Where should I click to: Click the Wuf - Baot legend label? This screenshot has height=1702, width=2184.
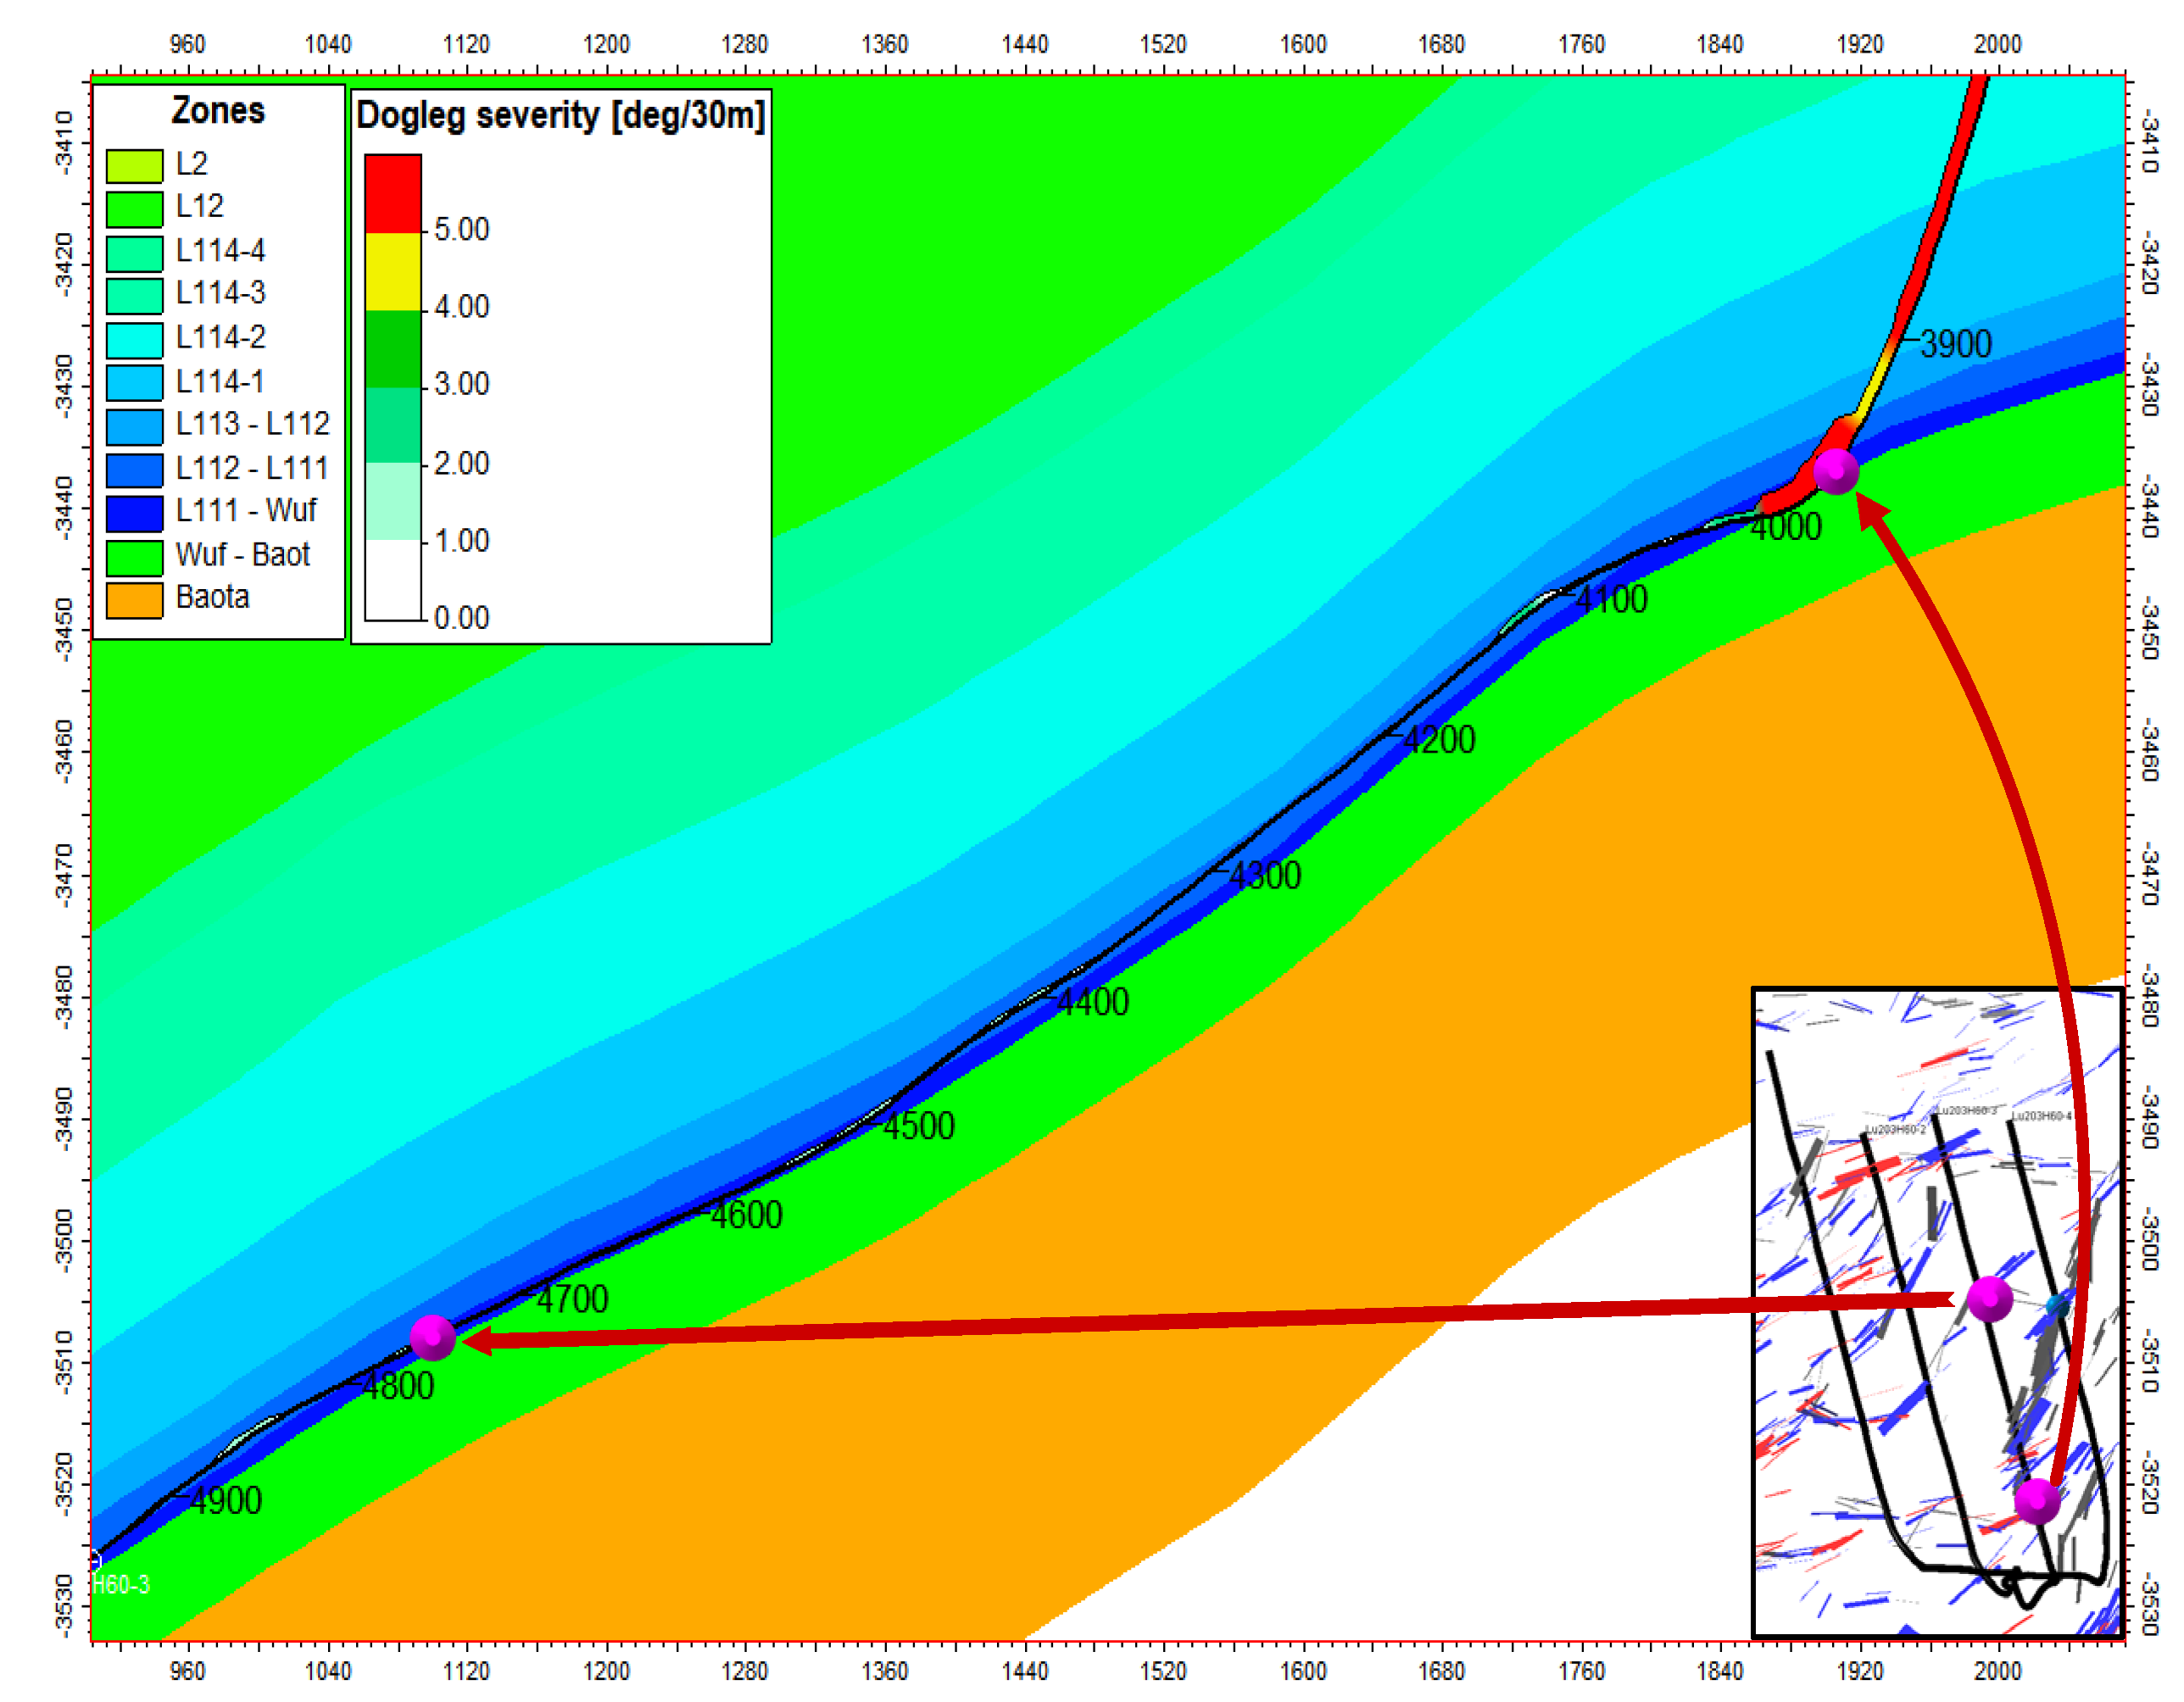point(242,554)
